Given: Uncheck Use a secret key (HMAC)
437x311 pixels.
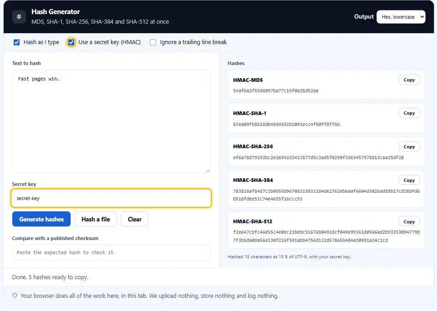Looking at the screenshot, I should [71, 42].
